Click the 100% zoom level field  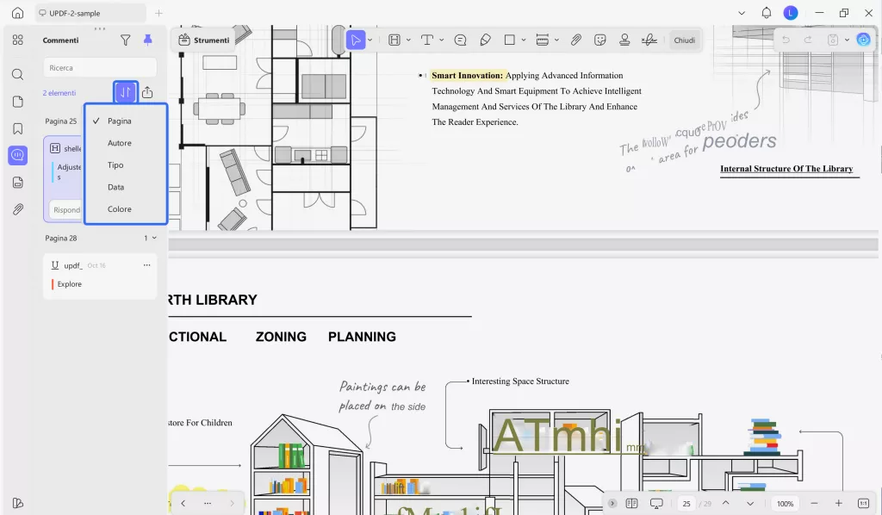[786, 503]
